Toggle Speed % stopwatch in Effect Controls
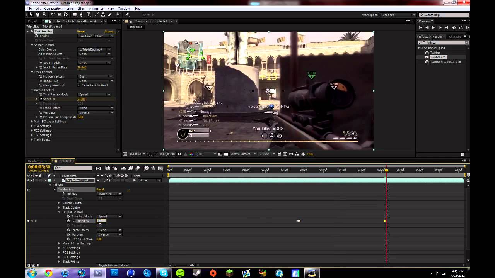Screen dimensions: 495x278 (x=41, y=99)
